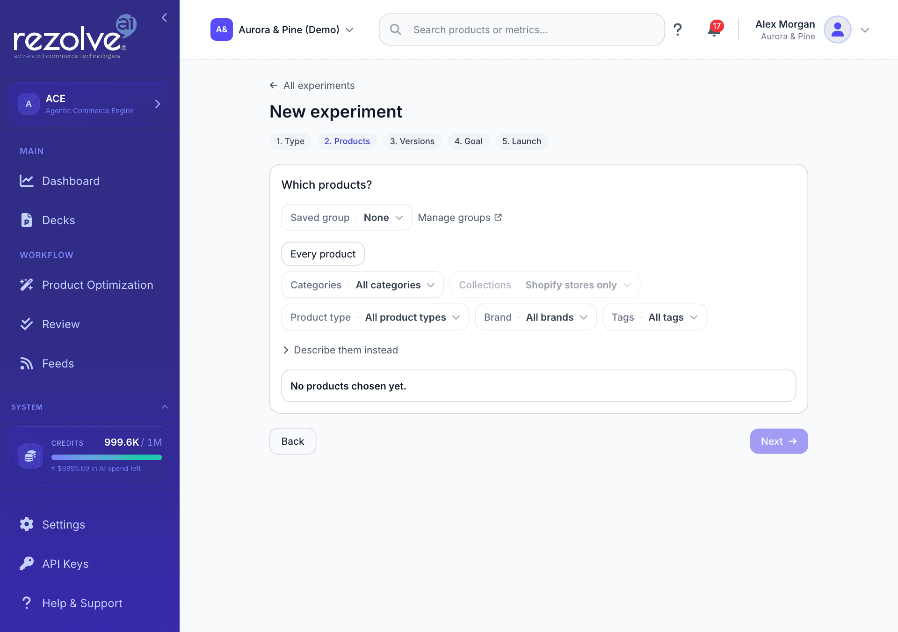Collapse the sidebar with the arrow icon
898x632 pixels.
164,18
